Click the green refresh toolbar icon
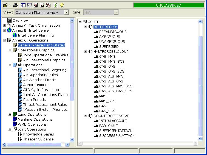The height and width of the screenshot is (155, 207). click(56, 5)
